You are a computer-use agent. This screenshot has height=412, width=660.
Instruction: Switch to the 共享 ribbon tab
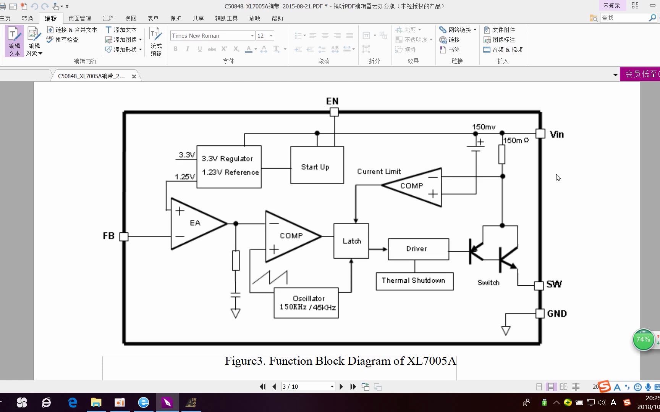pos(198,18)
